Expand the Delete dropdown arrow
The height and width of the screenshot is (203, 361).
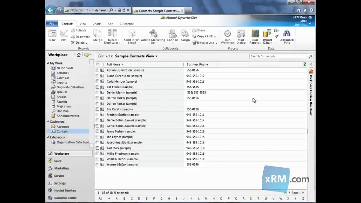tap(87, 43)
